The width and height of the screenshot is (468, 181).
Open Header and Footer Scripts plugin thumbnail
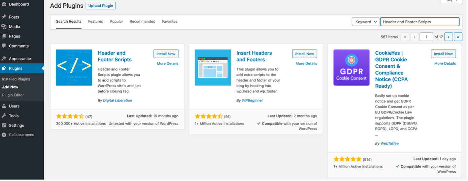point(74,67)
